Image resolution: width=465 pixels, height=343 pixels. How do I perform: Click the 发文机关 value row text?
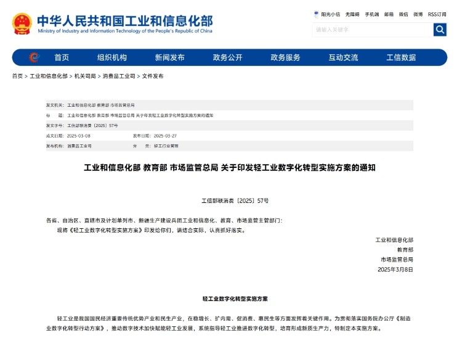coord(101,105)
